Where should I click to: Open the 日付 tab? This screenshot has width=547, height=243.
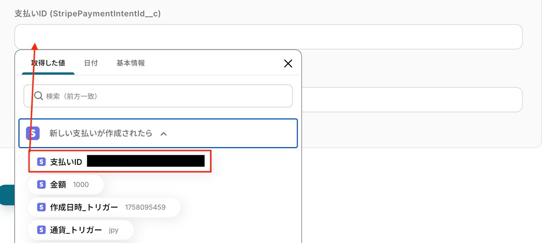(91, 63)
